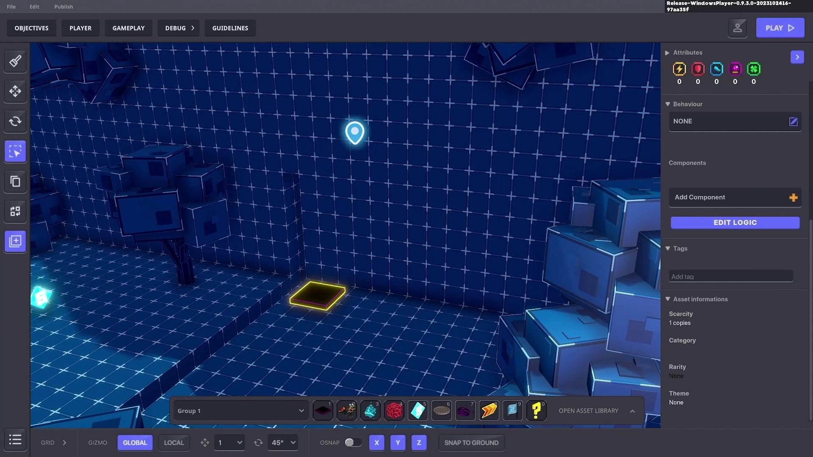Click the duplicate/copy tool icon
The height and width of the screenshot is (457, 813).
pyautogui.click(x=15, y=182)
